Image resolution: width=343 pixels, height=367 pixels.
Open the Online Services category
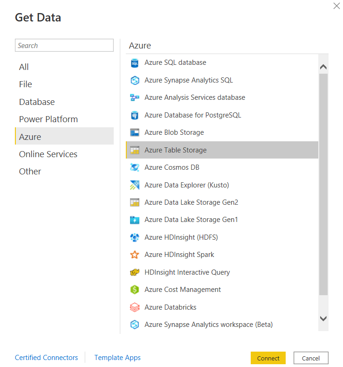point(48,154)
